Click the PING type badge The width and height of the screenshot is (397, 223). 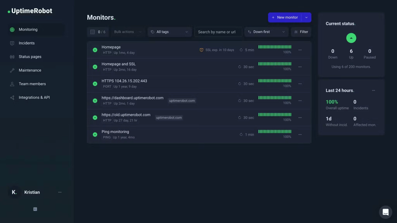(x=107, y=137)
